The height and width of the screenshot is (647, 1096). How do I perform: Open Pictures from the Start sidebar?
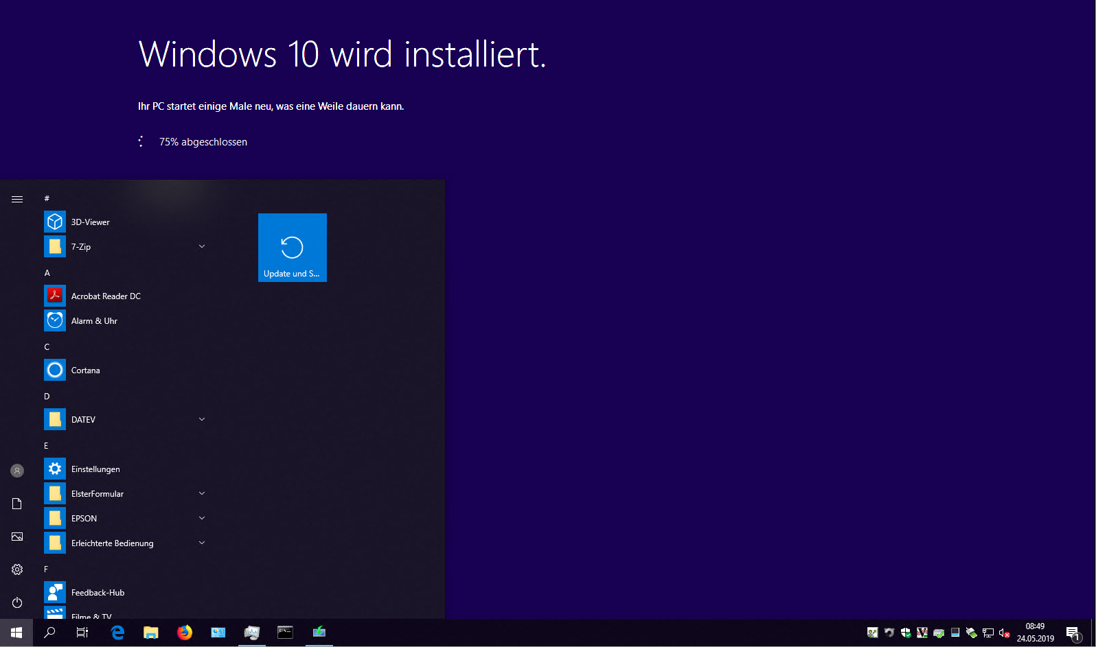[17, 537]
